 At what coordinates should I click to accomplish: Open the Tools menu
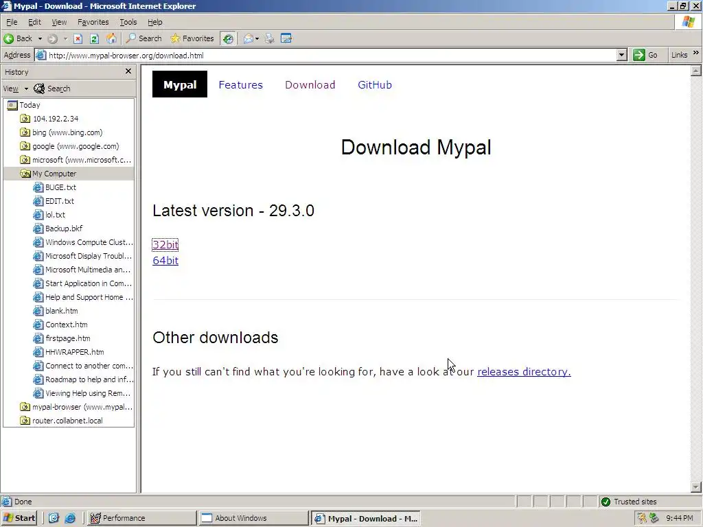tap(128, 22)
